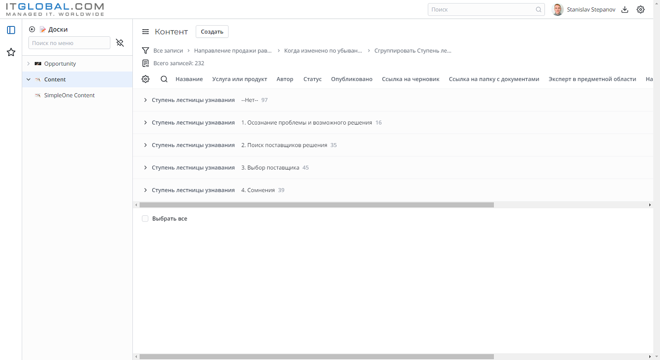The height and width of the screenshot is (360, 660).
Task: Click the filter funnel icon
Action: tap(145, 51)
